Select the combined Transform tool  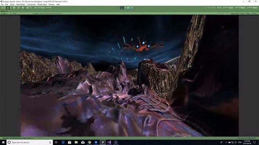(25, 8)
